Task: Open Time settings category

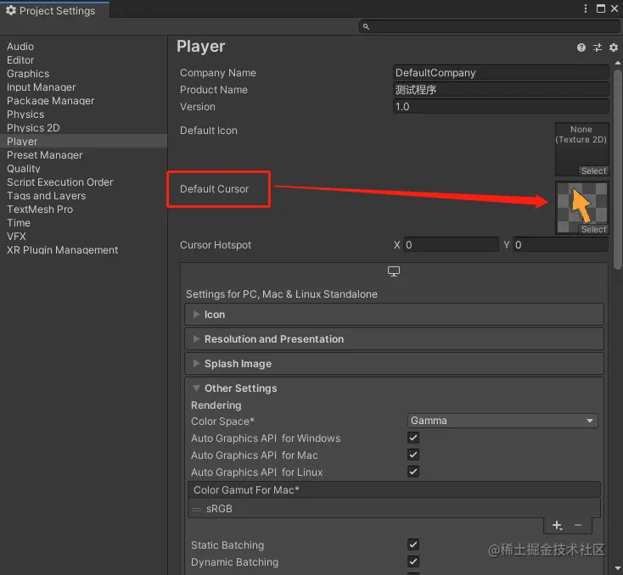Action: coord(83,223)
